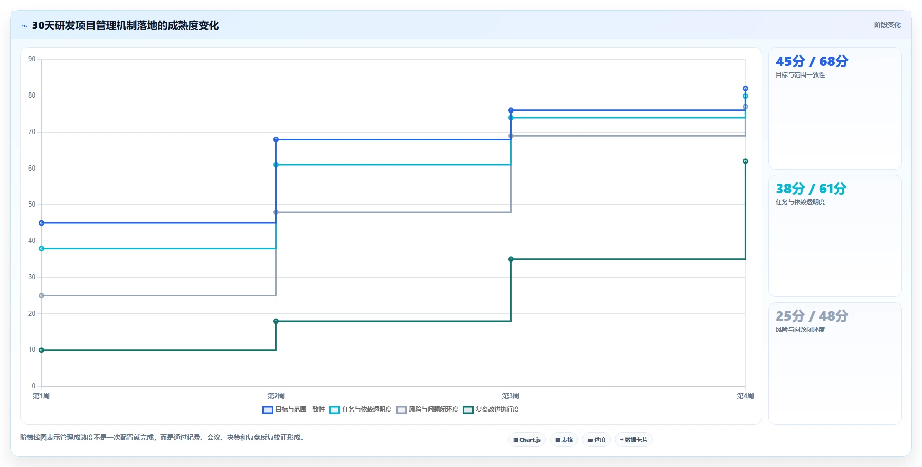Click the cyan data point at 74 on 第3周
This screenshot has height=467, width=922.
[x=511, y=118]
